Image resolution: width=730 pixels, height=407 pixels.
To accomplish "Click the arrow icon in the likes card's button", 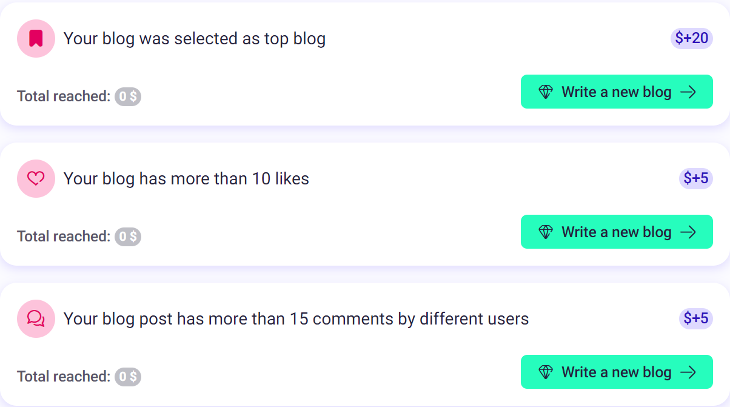I will [688, 232].
